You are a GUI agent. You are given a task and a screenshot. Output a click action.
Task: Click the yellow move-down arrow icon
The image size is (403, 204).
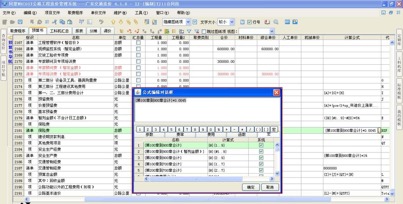121,22
